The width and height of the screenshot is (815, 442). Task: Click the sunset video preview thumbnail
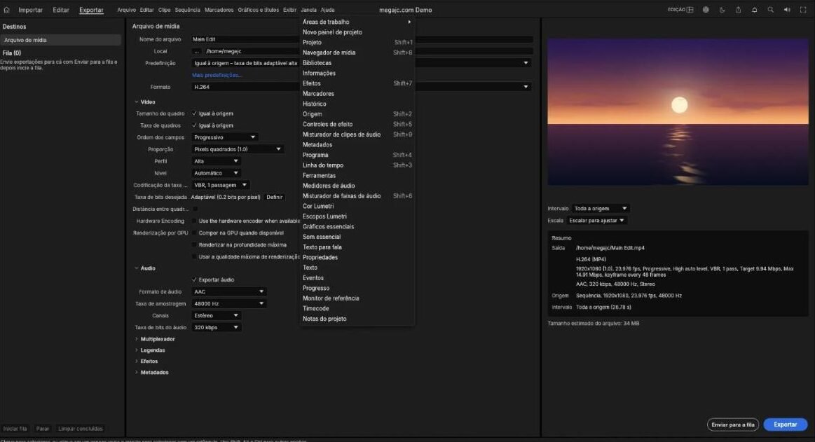678,111
